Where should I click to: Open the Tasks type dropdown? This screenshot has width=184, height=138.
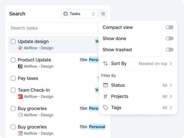80,14
